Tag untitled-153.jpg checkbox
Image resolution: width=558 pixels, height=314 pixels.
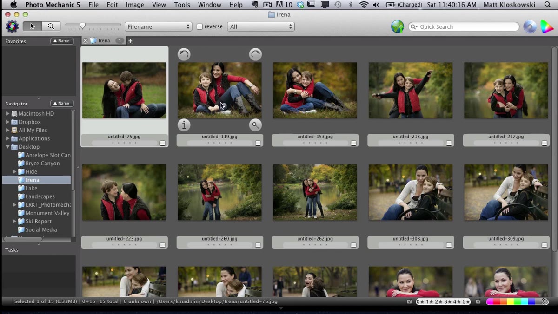(x=353, y=143)
